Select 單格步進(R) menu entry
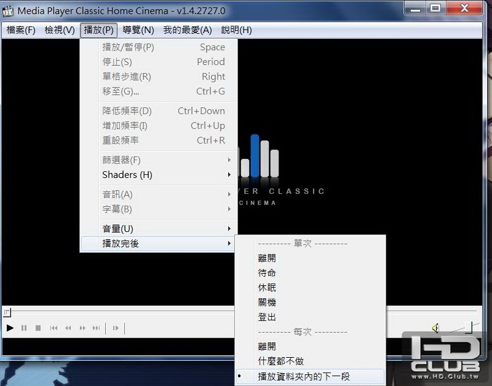This screenshot has width=492, height=386. tap(159, 77)
